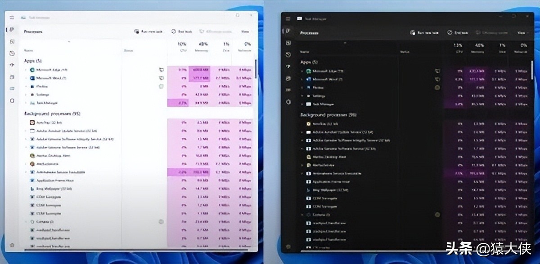Click Run new task in the light Task Manager
This screenshot has height=264, width=540.
(148, 32)
